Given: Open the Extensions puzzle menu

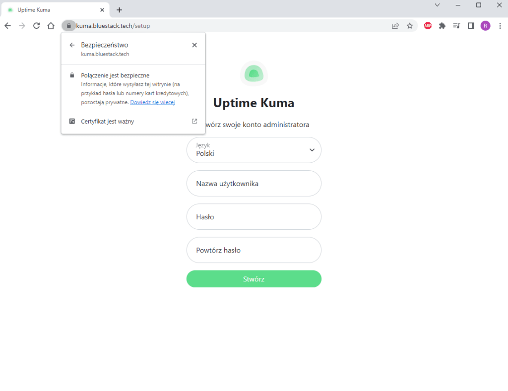Looking at the screenshot, I should coord(442,26).
